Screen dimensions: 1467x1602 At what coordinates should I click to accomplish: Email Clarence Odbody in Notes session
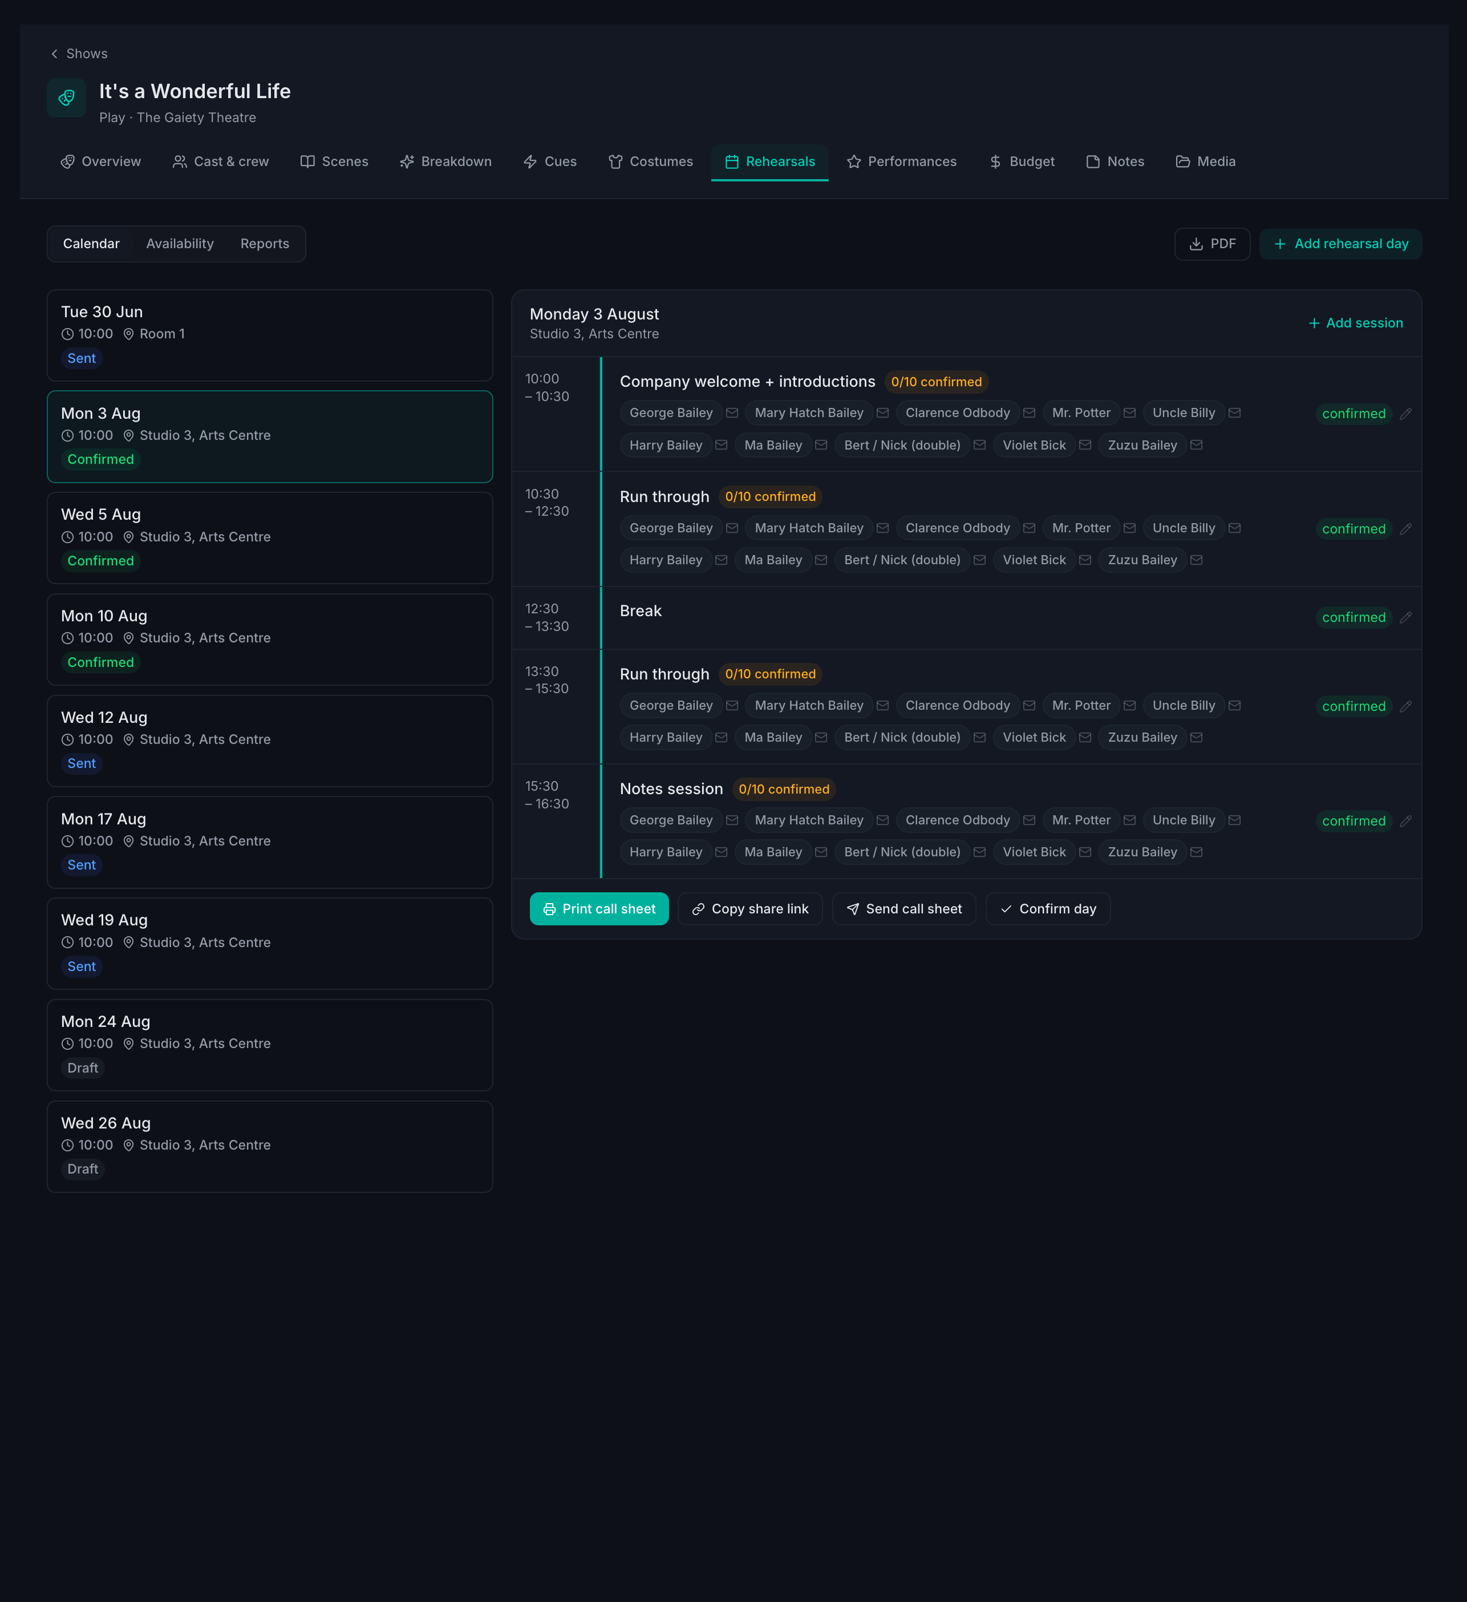[1030, 820]
